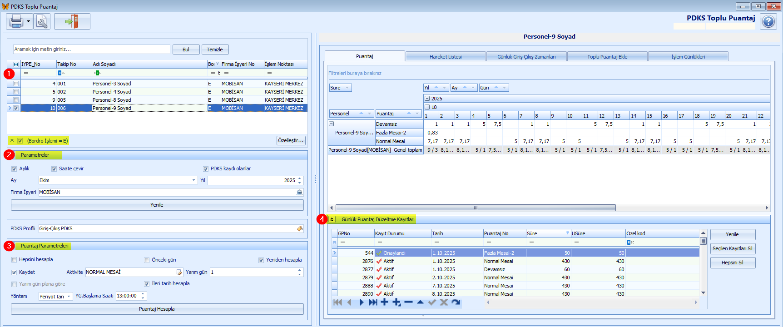Switch to the Hareket Listesi tab
The height and width of the screenshot is (327, 783).
coord(445,57)
